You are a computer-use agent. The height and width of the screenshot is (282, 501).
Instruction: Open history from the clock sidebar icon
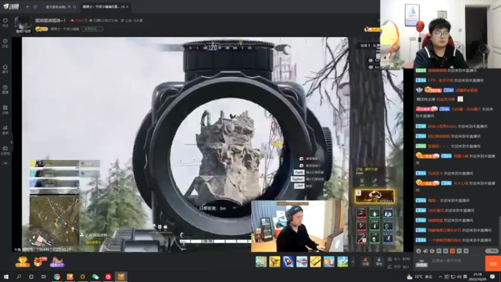click(5, 43)
